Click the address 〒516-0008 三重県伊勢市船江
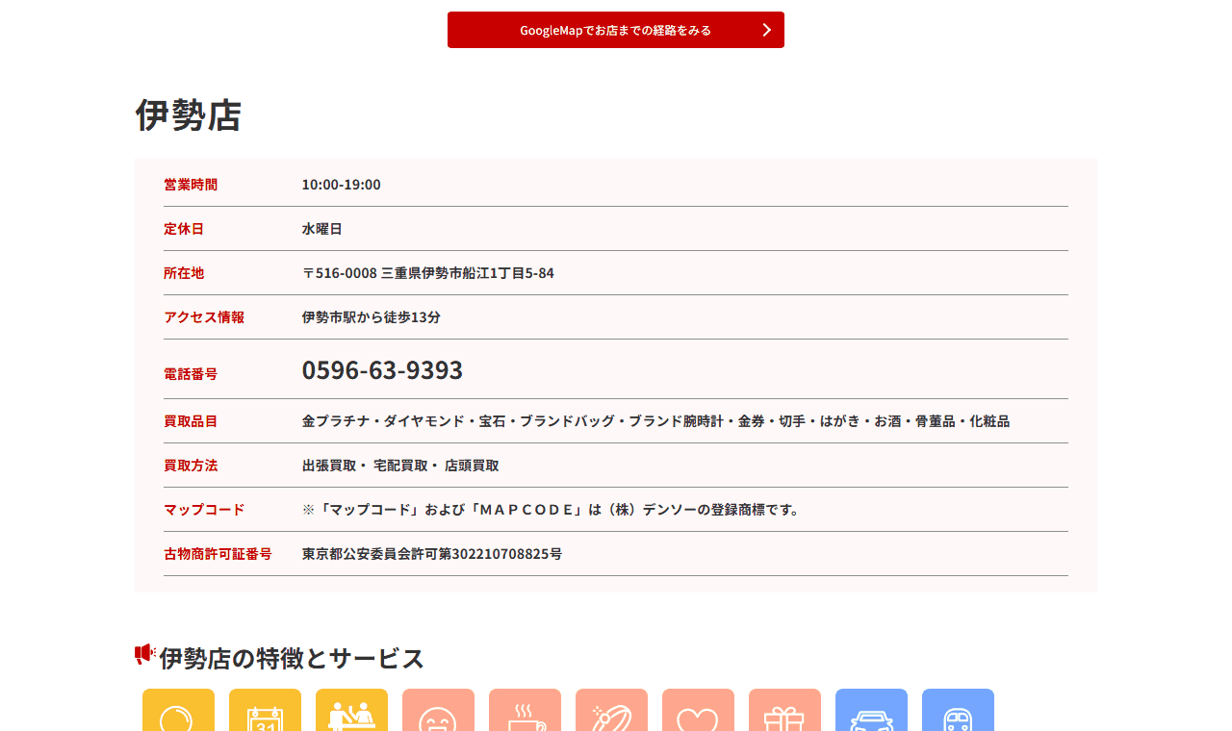This screenshot has height=731, width=1232. (x=428, y=273)
